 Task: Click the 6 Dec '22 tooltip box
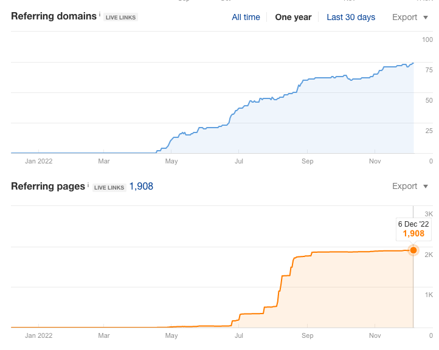(413, 228)
